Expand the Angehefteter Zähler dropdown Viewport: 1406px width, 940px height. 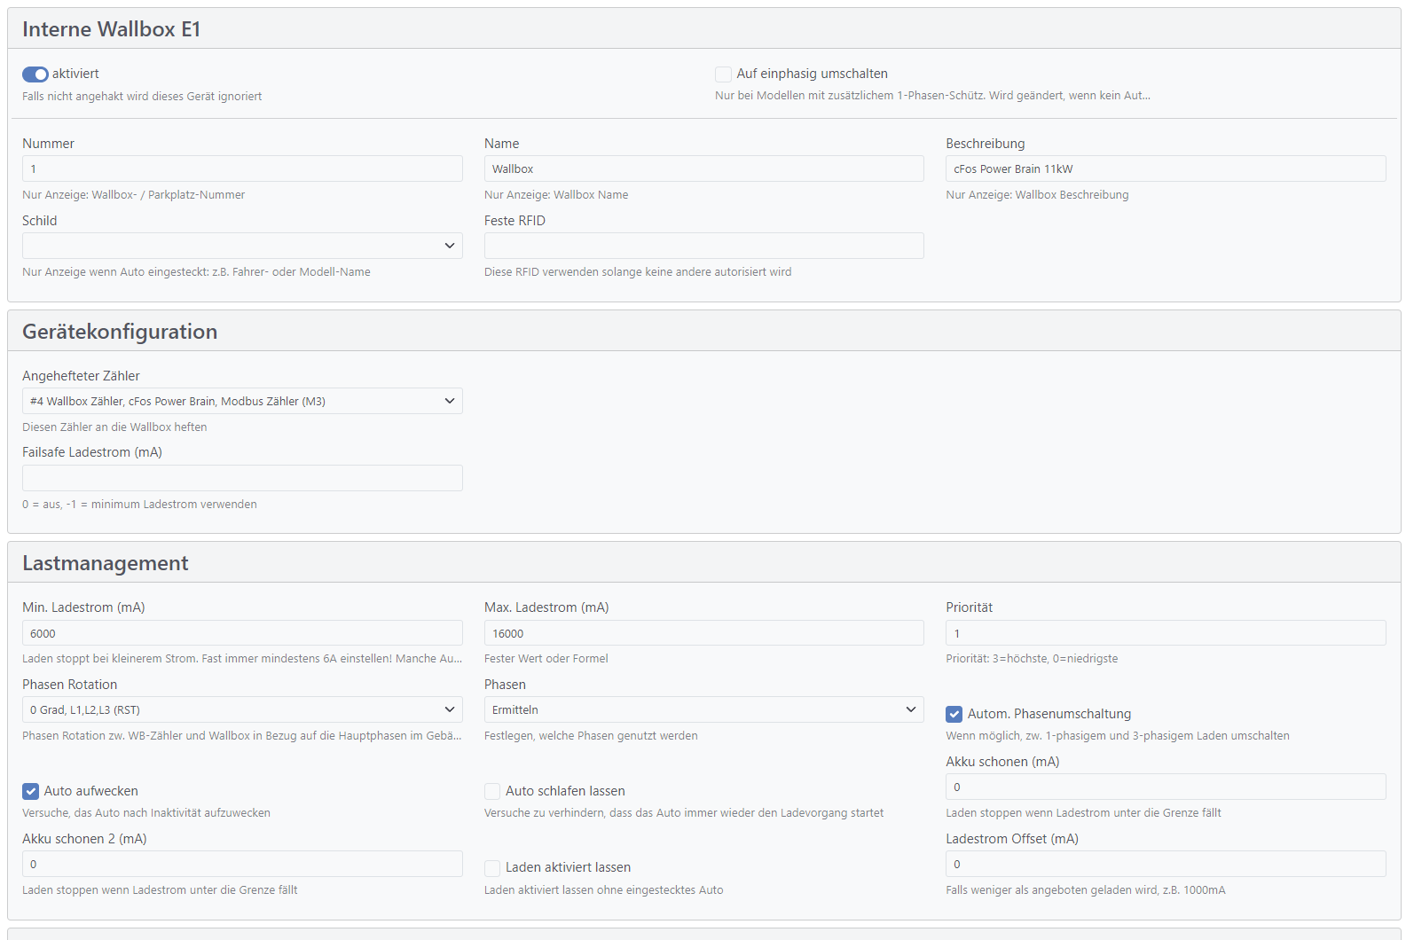click(241, 401)
